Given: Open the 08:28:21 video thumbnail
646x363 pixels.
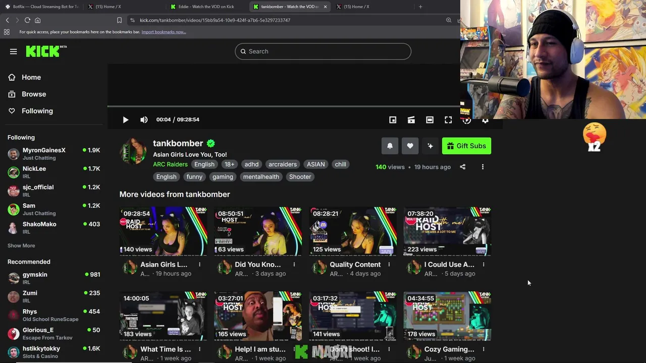Looking at the screenshot, I should [353, 231].
